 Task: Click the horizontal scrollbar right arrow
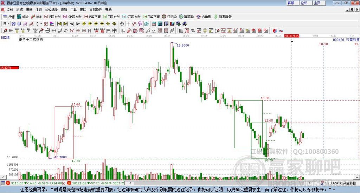tap(309, 183)
